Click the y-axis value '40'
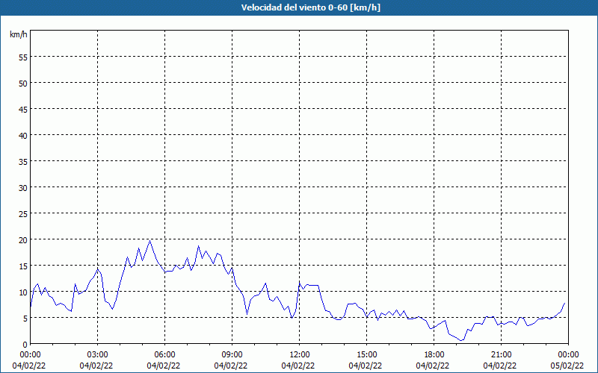 point(23,135)
